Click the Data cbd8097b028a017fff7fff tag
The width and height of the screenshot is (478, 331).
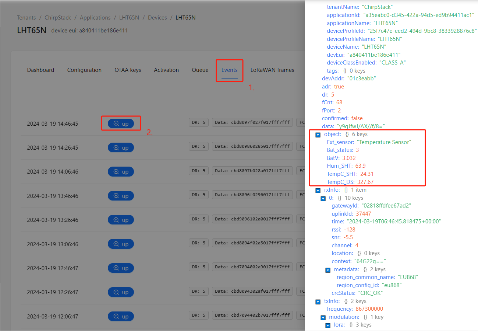(252, 171)
